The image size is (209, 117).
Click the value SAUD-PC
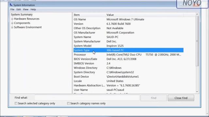(x=112, y=37)
